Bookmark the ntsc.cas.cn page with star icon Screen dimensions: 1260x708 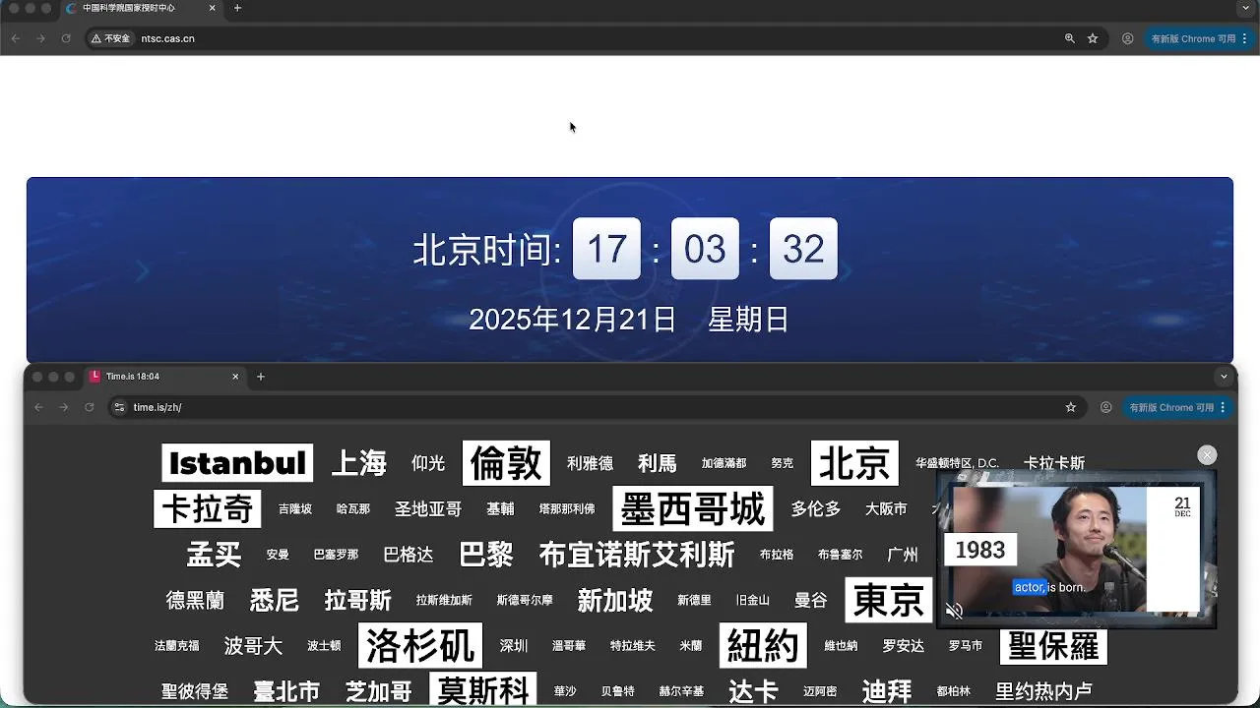point(1093,38)
